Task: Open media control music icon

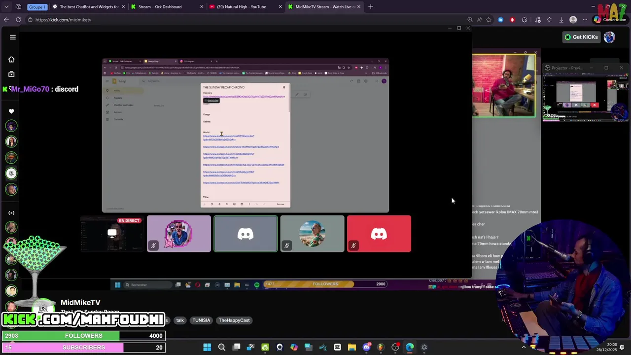Action: tap(538, 20)
